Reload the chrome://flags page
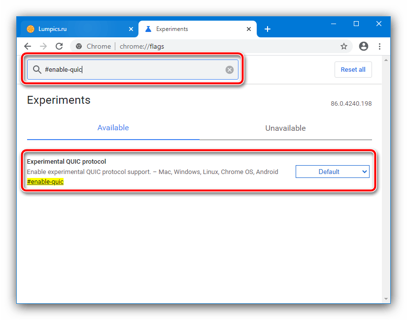407x320 pixels. pyautogui.click(x=59, y=46)
